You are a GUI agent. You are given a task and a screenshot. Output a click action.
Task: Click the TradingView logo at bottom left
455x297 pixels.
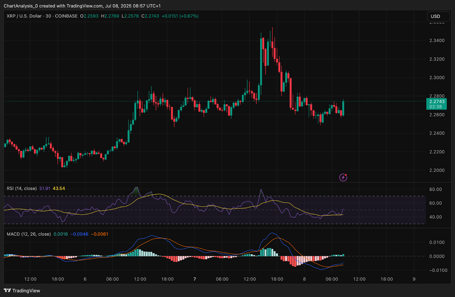pyautogui.click(x=22, y=290)
